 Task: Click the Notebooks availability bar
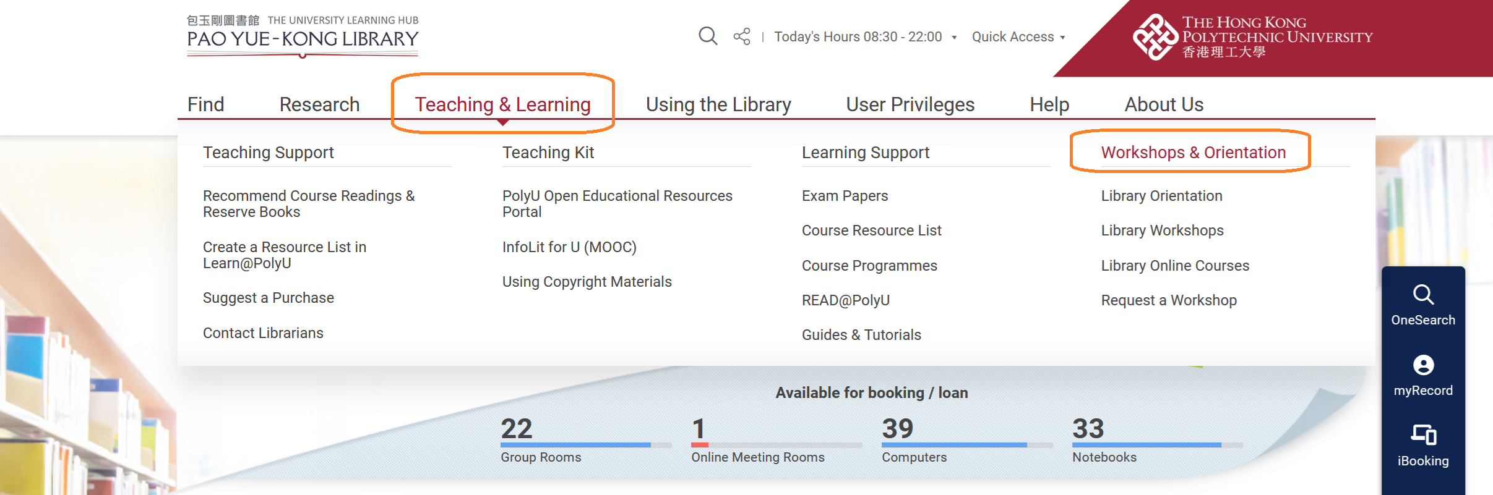tap(1158, 445)
